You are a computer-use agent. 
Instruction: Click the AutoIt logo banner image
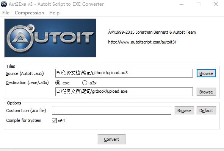[50, 38]
